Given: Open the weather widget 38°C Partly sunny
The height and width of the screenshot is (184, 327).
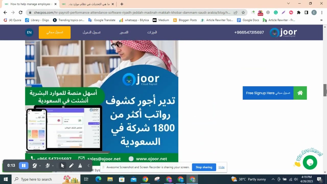Looking at the screenshot, I should [249, 179].
